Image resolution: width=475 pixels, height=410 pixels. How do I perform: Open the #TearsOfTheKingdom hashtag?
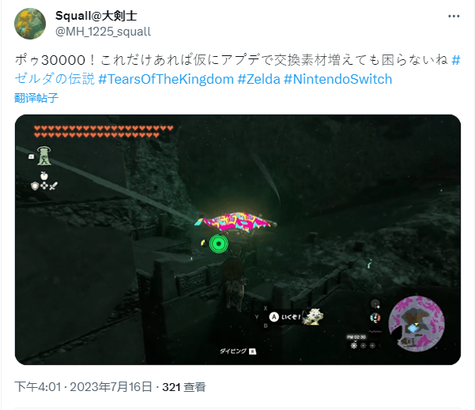[x=166, y=79]
